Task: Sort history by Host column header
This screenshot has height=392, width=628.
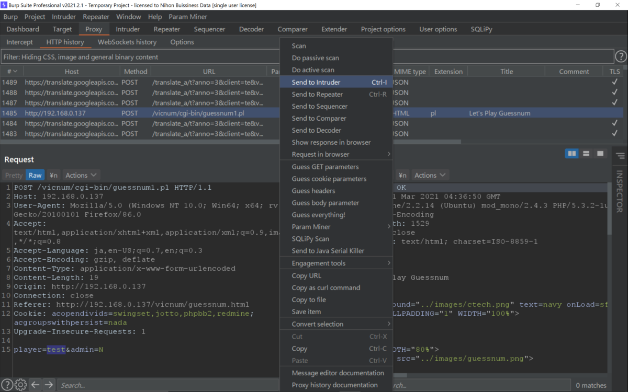Action: [x=72, y=72]
